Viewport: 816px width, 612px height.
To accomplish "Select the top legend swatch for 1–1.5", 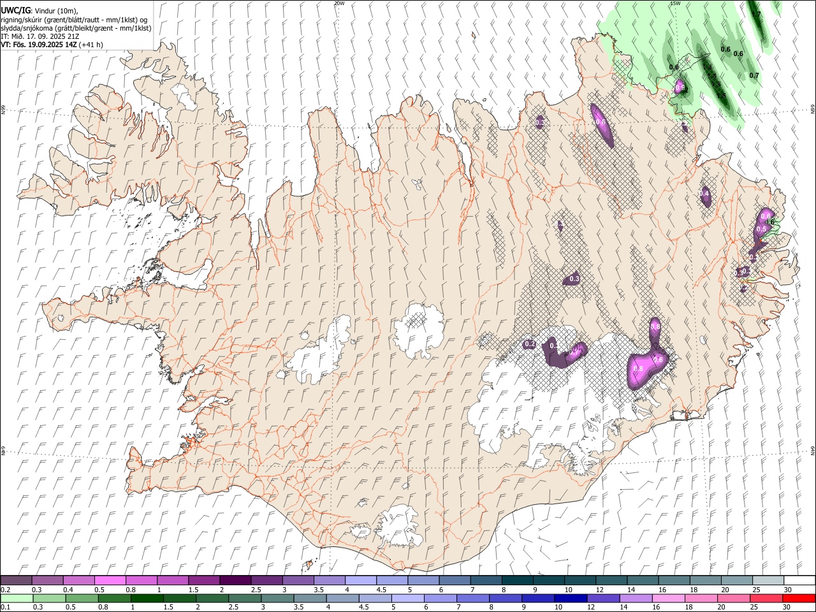I will click(x=173, y=580).
